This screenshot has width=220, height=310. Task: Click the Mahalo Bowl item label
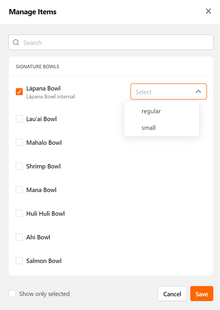click(x=44, y=142)
